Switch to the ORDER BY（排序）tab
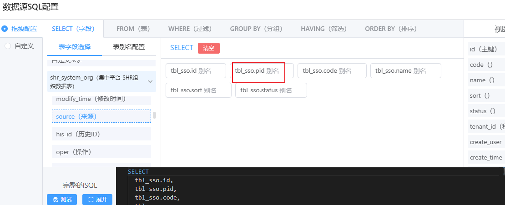The height and width of the screenshot is (205, 505). point(390,29)
